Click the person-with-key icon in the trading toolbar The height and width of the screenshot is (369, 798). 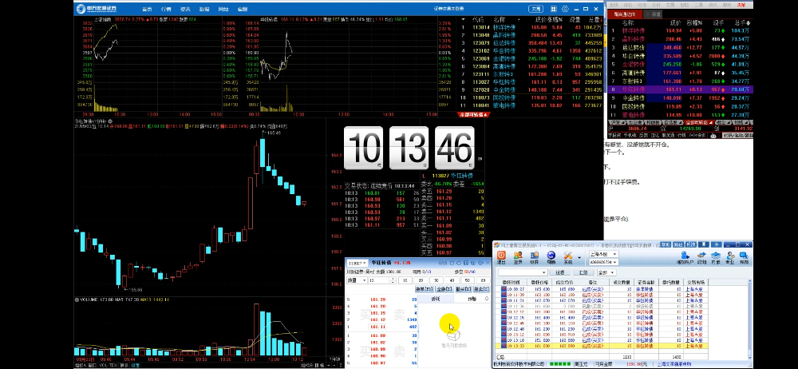[730, 257]
